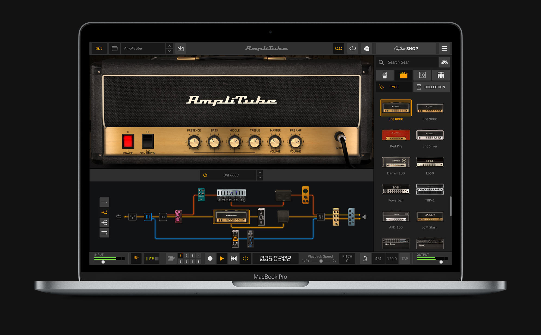Click the TAP tempo button
This screenshot has width=541, height=335.
[405, 259]
